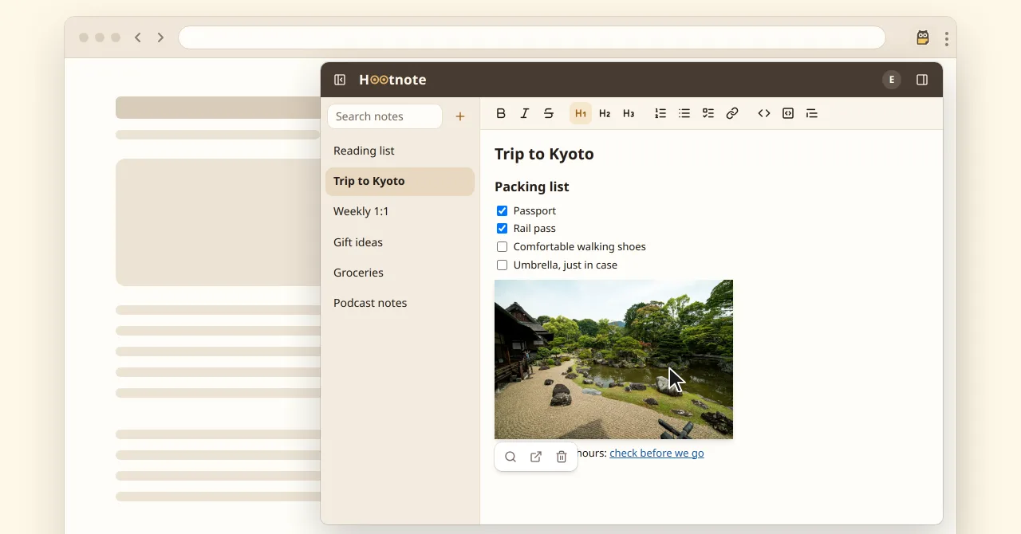Viewport: 1021px width, 534px height.
Task: Open the Gift ideas note
Action: coord(400,242)
